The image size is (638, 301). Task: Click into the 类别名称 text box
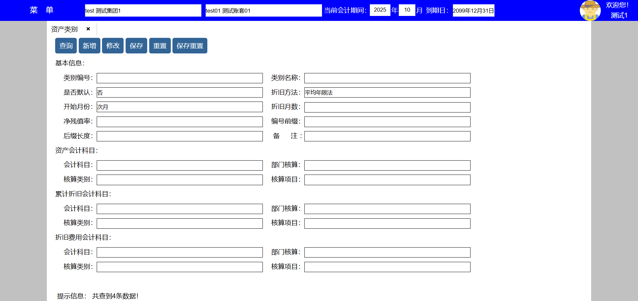(x=387, y=78)
